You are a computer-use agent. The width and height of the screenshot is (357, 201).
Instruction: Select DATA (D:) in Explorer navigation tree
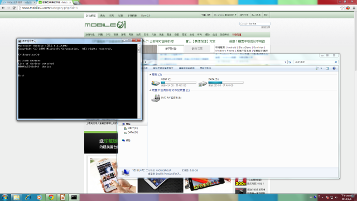(133, 132)
